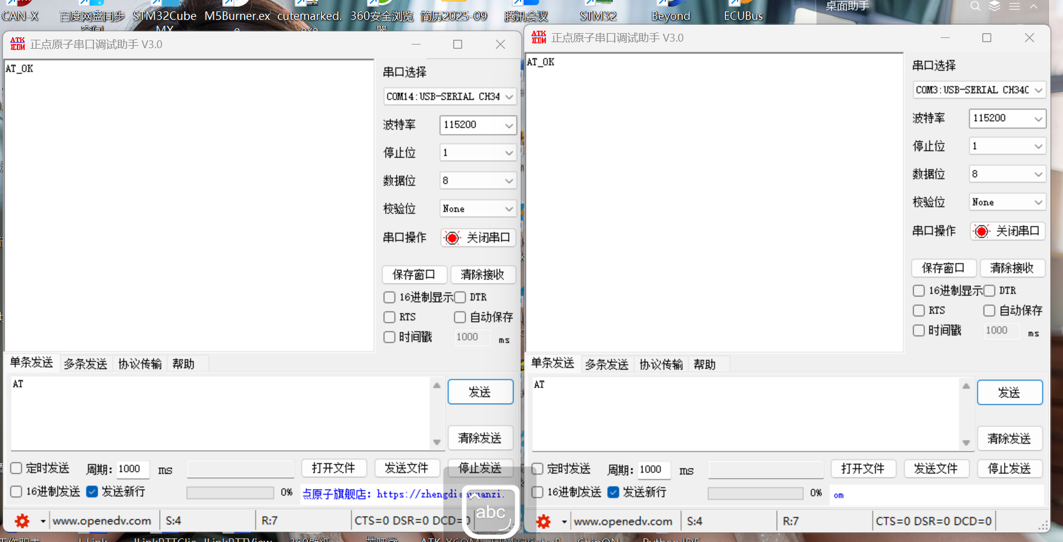Open 帮助 tab in COM14 window
Image resolution: width=1063 pixels, height=542 pixels.
click(x=184, y=364)
